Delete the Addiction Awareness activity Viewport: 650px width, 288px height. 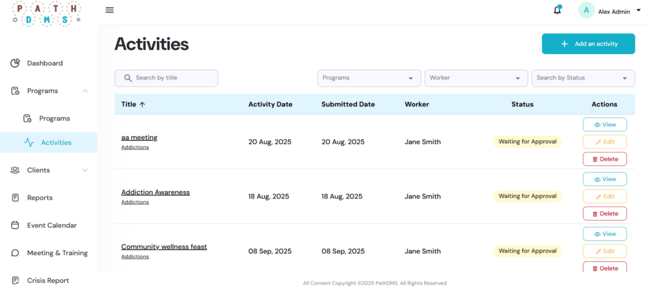604,214
